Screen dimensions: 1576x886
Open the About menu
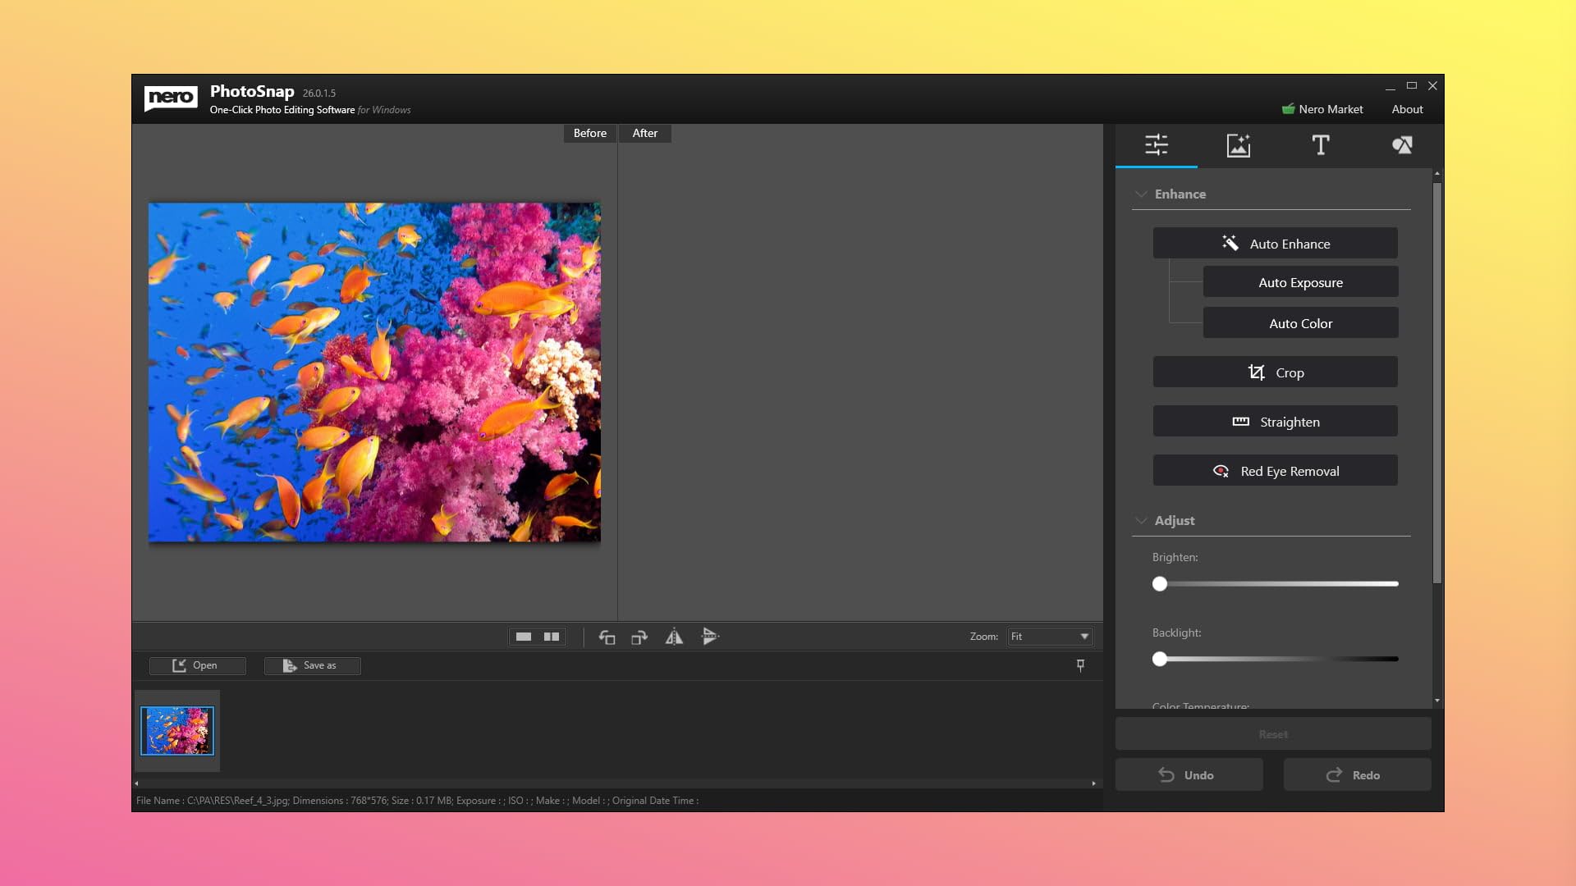pyautogui.click(x=1407, y=109)
